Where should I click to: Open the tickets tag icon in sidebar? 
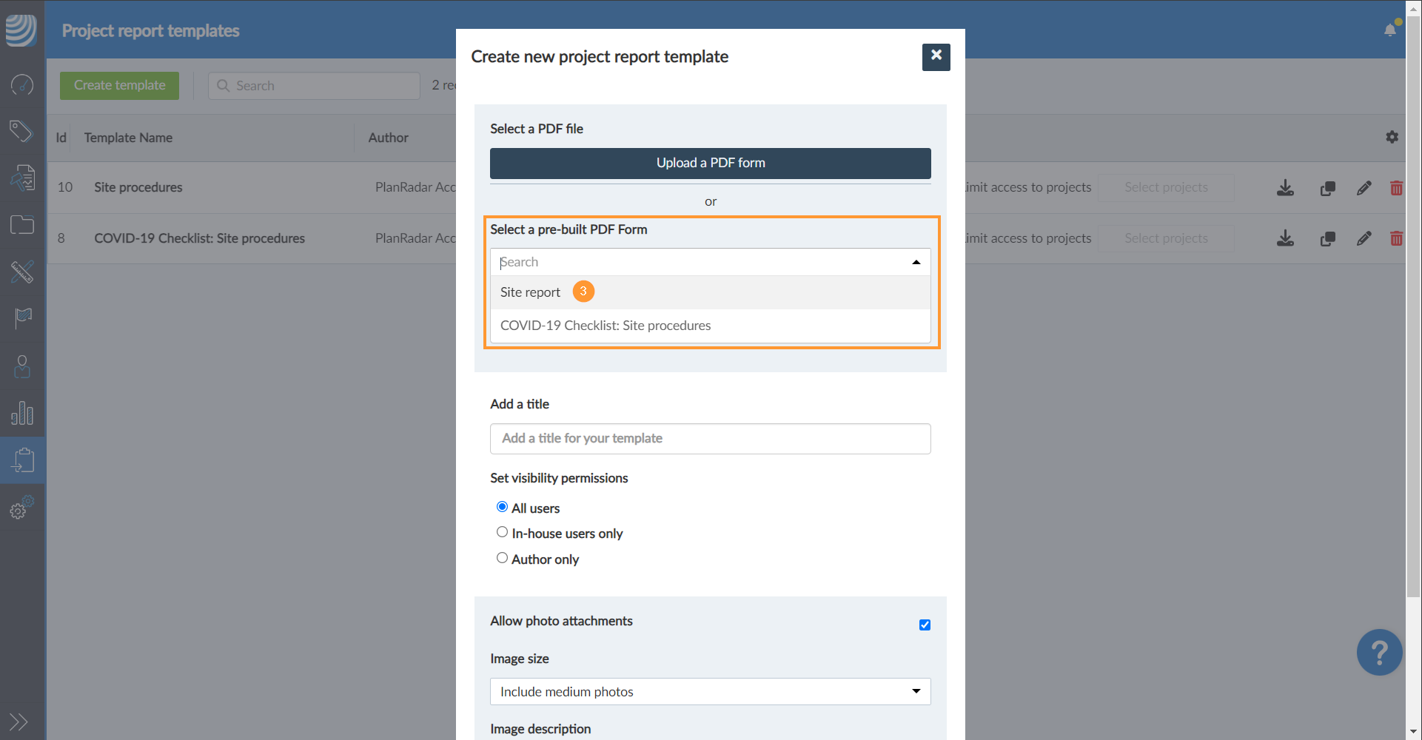(x=22, y=132)
